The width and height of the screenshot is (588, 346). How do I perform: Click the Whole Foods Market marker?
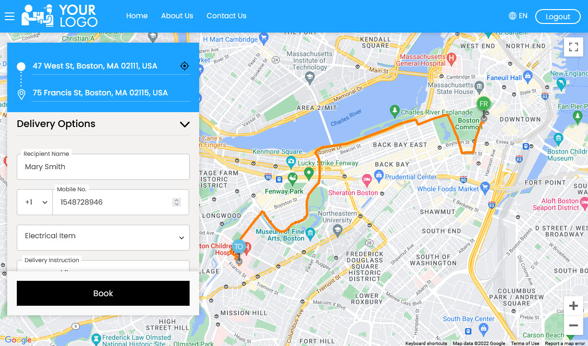click(x=485, y=186)
